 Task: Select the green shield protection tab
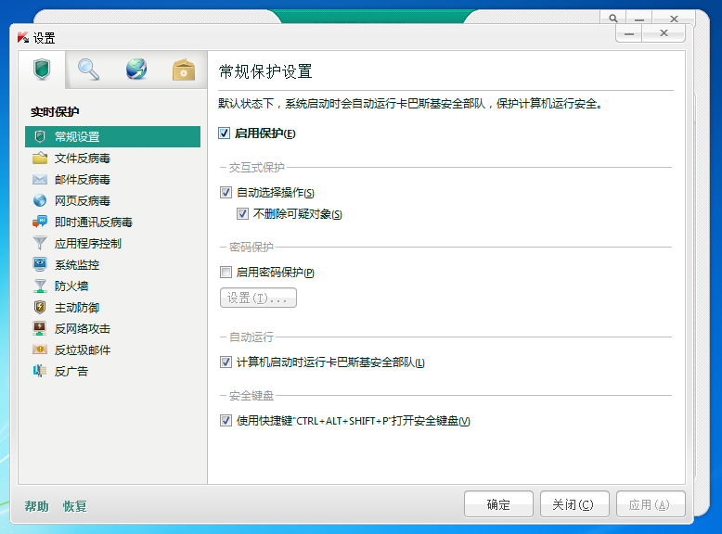point(41,70)
